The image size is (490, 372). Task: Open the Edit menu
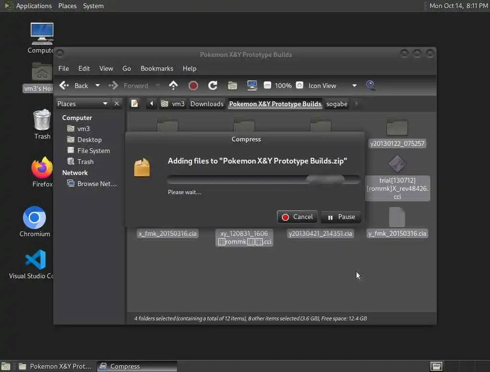84,68
